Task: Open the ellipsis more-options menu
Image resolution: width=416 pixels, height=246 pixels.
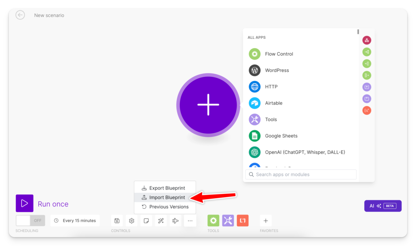Action: point(190,220)
